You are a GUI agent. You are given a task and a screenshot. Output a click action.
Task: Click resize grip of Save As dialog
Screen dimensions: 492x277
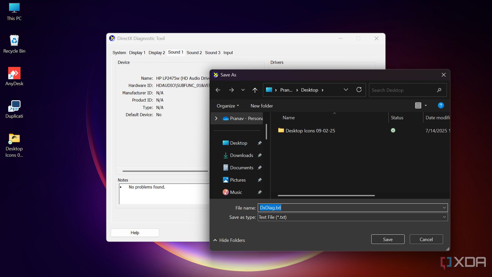point(448,249)
